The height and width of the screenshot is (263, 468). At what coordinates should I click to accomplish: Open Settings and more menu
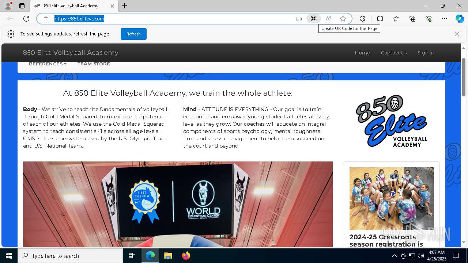(445, 19)
